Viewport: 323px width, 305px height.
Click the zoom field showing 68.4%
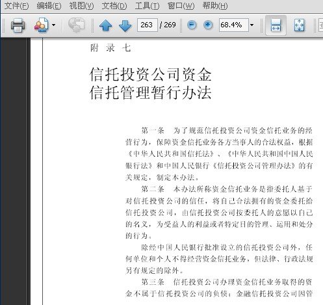tap(233, 25)
